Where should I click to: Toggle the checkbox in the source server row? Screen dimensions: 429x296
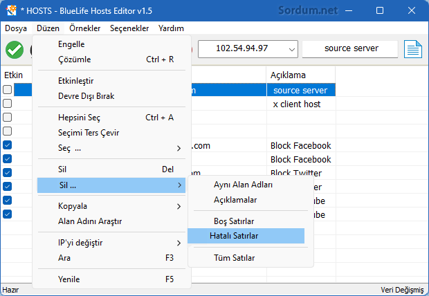[8, 90]
